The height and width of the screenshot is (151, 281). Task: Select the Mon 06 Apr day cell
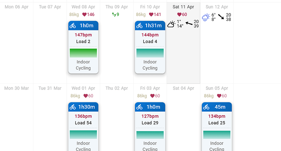pos(16,43)
